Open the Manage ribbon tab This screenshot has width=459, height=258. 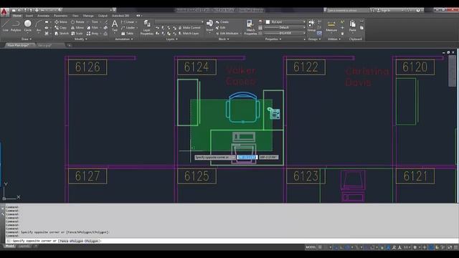pos(88,16)
